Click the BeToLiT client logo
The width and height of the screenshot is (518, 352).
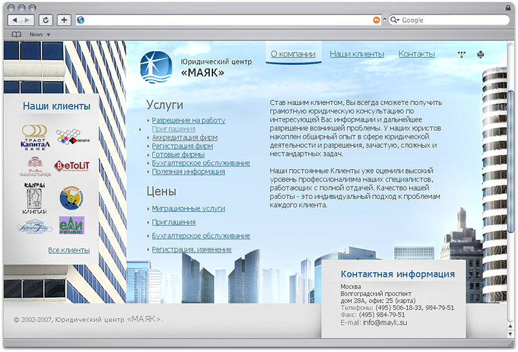pyautogui.click(x=71, y=167)
